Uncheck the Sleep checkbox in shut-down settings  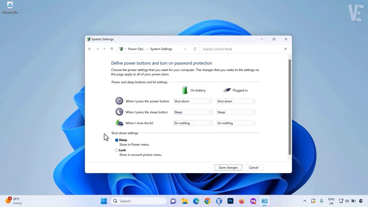point(117,140)
